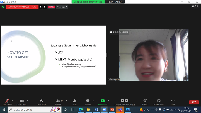This screenshot has height=113, width=201.
Task: Stop recording with the square button
Action: click(x=45, y=7)
